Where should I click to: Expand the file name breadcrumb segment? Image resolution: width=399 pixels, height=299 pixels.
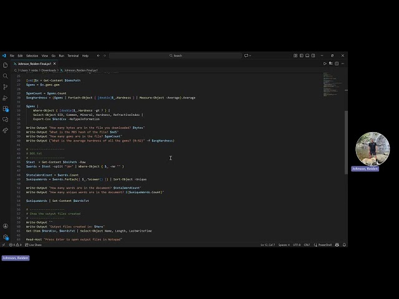pos(81,70)
